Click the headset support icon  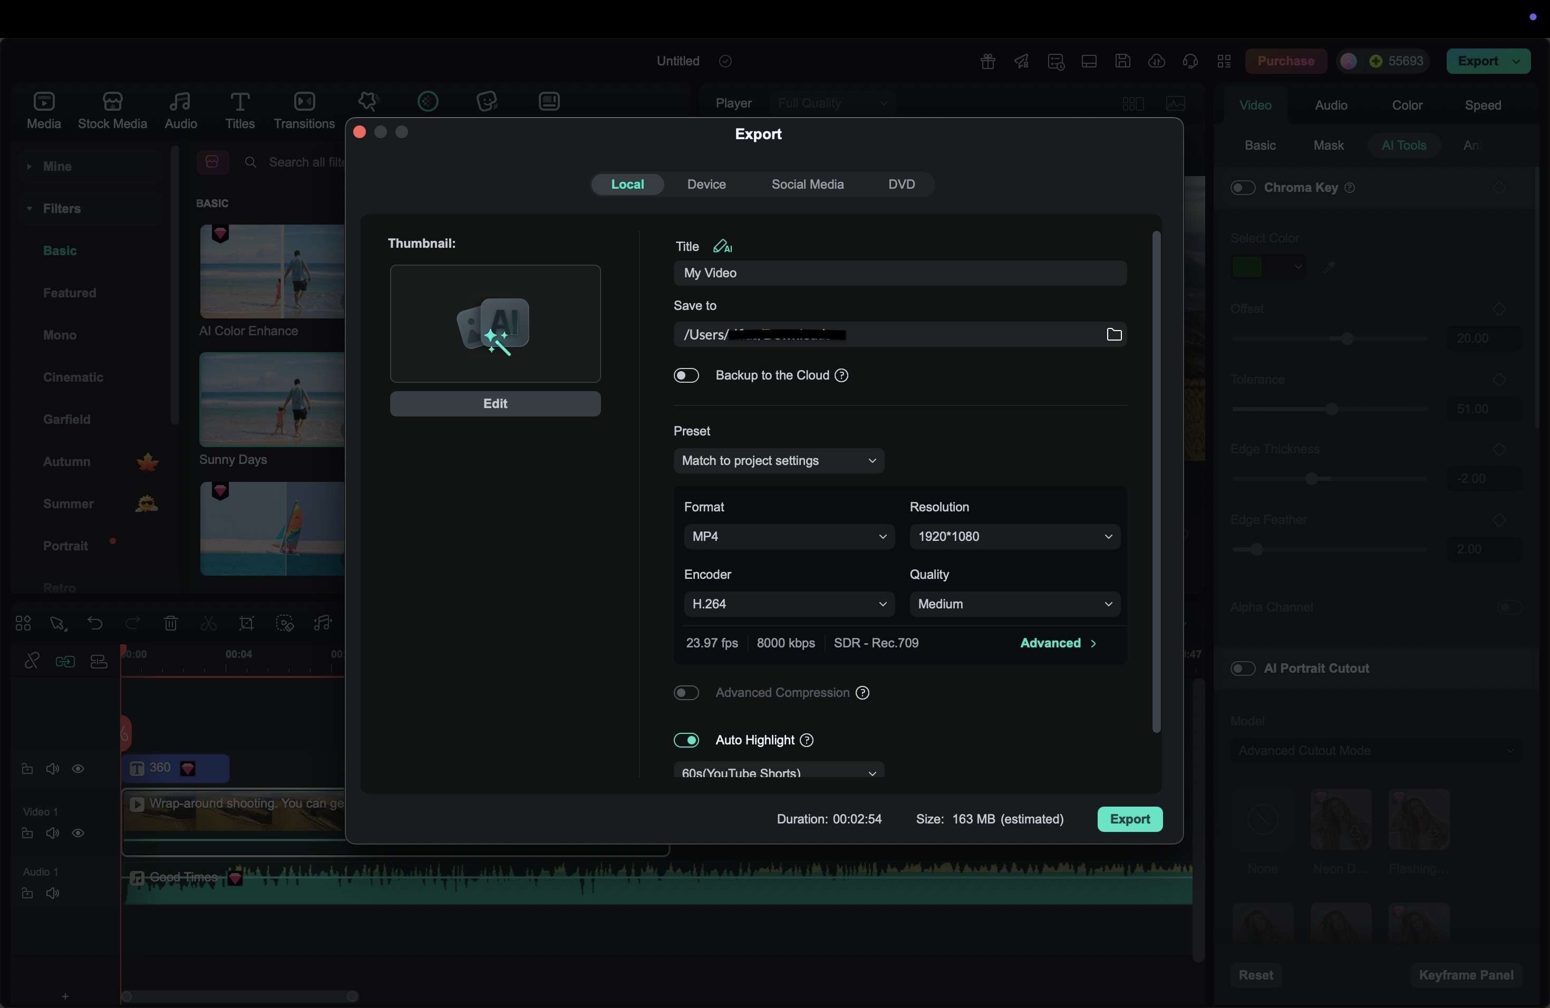tap(1190, 61)
